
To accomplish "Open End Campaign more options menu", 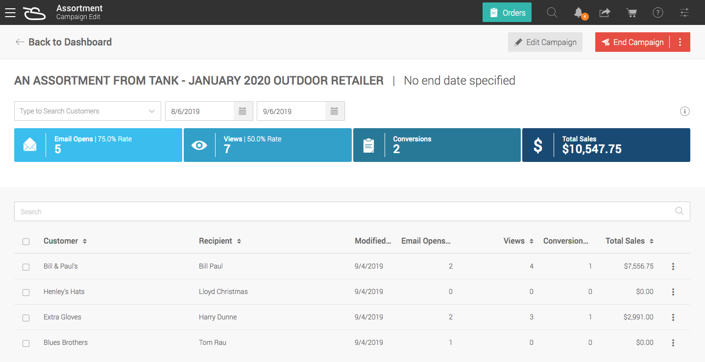I will coord(680,42).
